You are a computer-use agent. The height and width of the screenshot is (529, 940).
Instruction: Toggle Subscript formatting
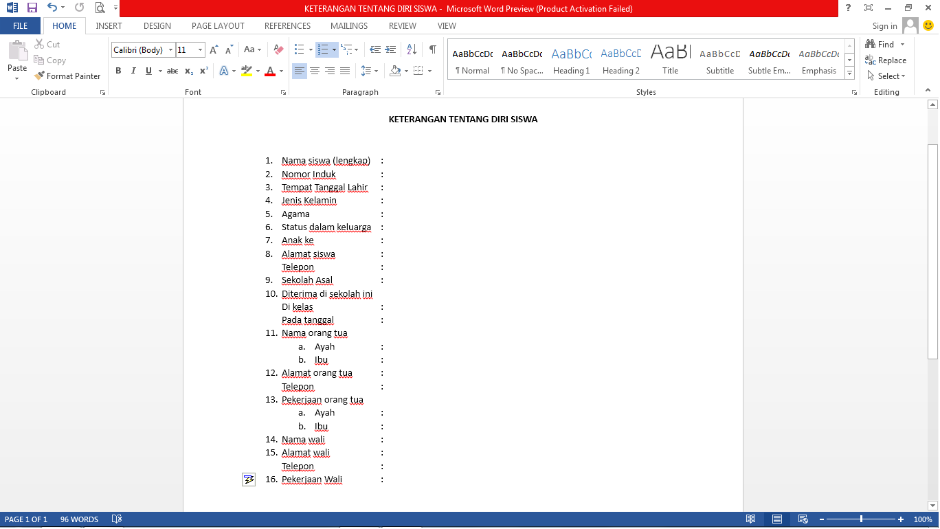pos(189,71)
